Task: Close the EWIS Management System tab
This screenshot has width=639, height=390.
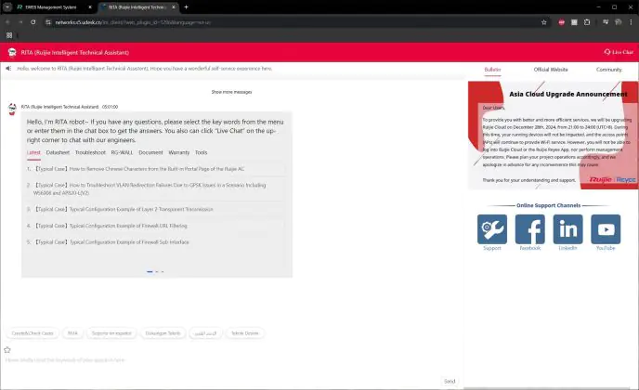Action: 90,7
